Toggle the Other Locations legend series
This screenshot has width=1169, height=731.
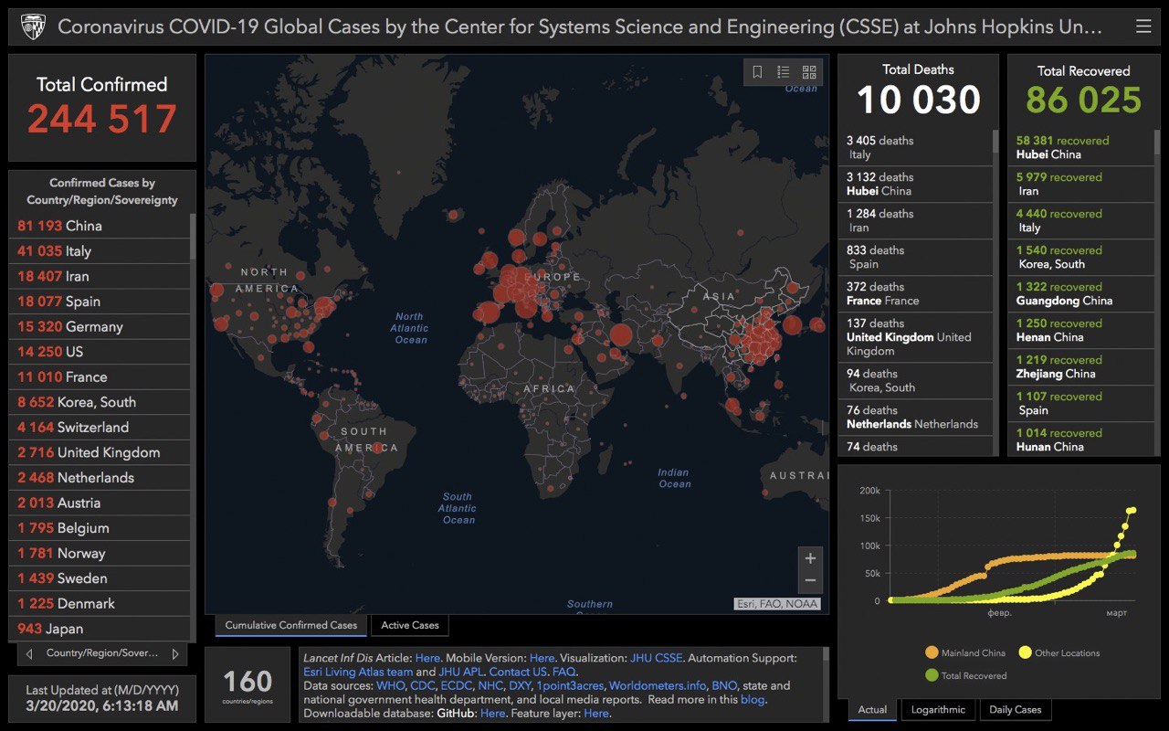pyautogui.click(x=1059, y=652)
